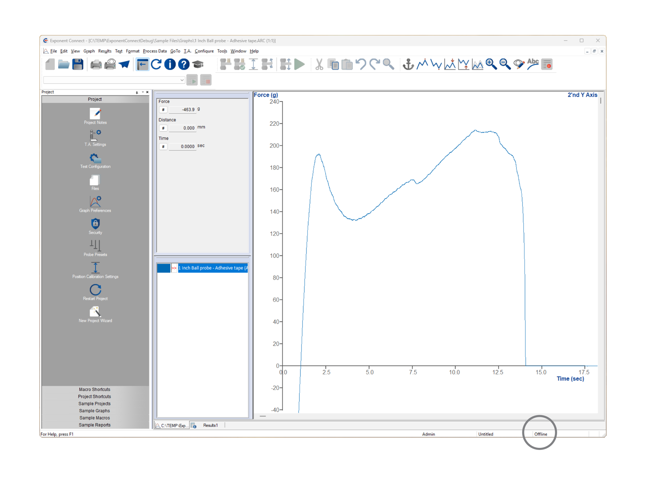
Task: Click the eye with pencil view icon
Action: pyautogui.click(x=519, y=64)
